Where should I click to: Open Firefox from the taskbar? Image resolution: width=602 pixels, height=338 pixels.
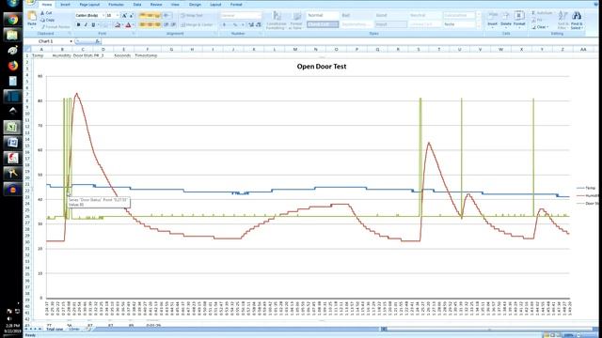pyautogui.click(x=12, y=66)
